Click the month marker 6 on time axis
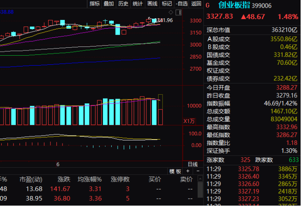 [58, 164]
